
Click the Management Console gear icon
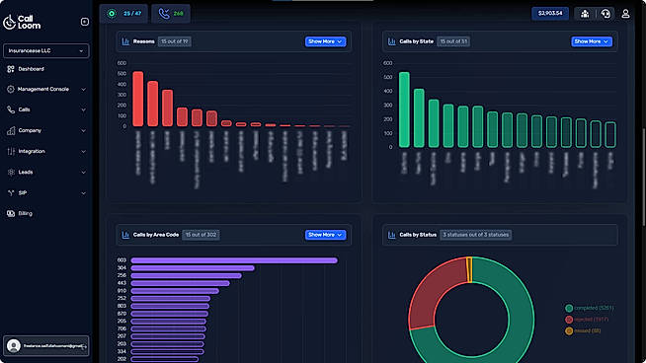pyautogui.click(x=11, y=89)
